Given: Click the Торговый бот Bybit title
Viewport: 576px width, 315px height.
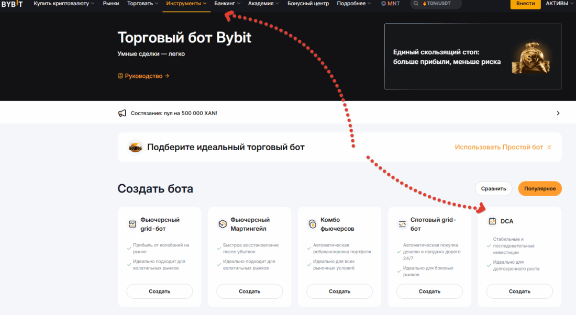Looking at the screenshot, I should coord(184,38).
